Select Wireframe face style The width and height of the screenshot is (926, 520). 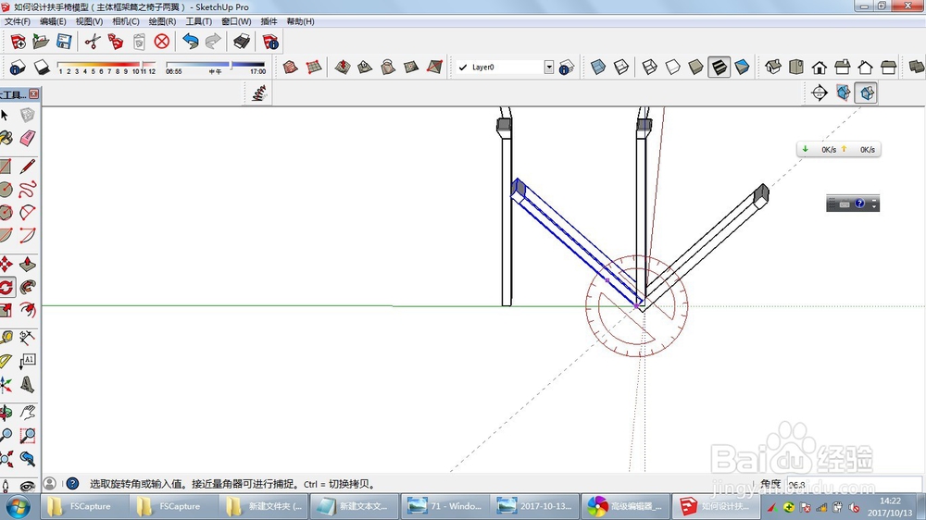[650, 68]
